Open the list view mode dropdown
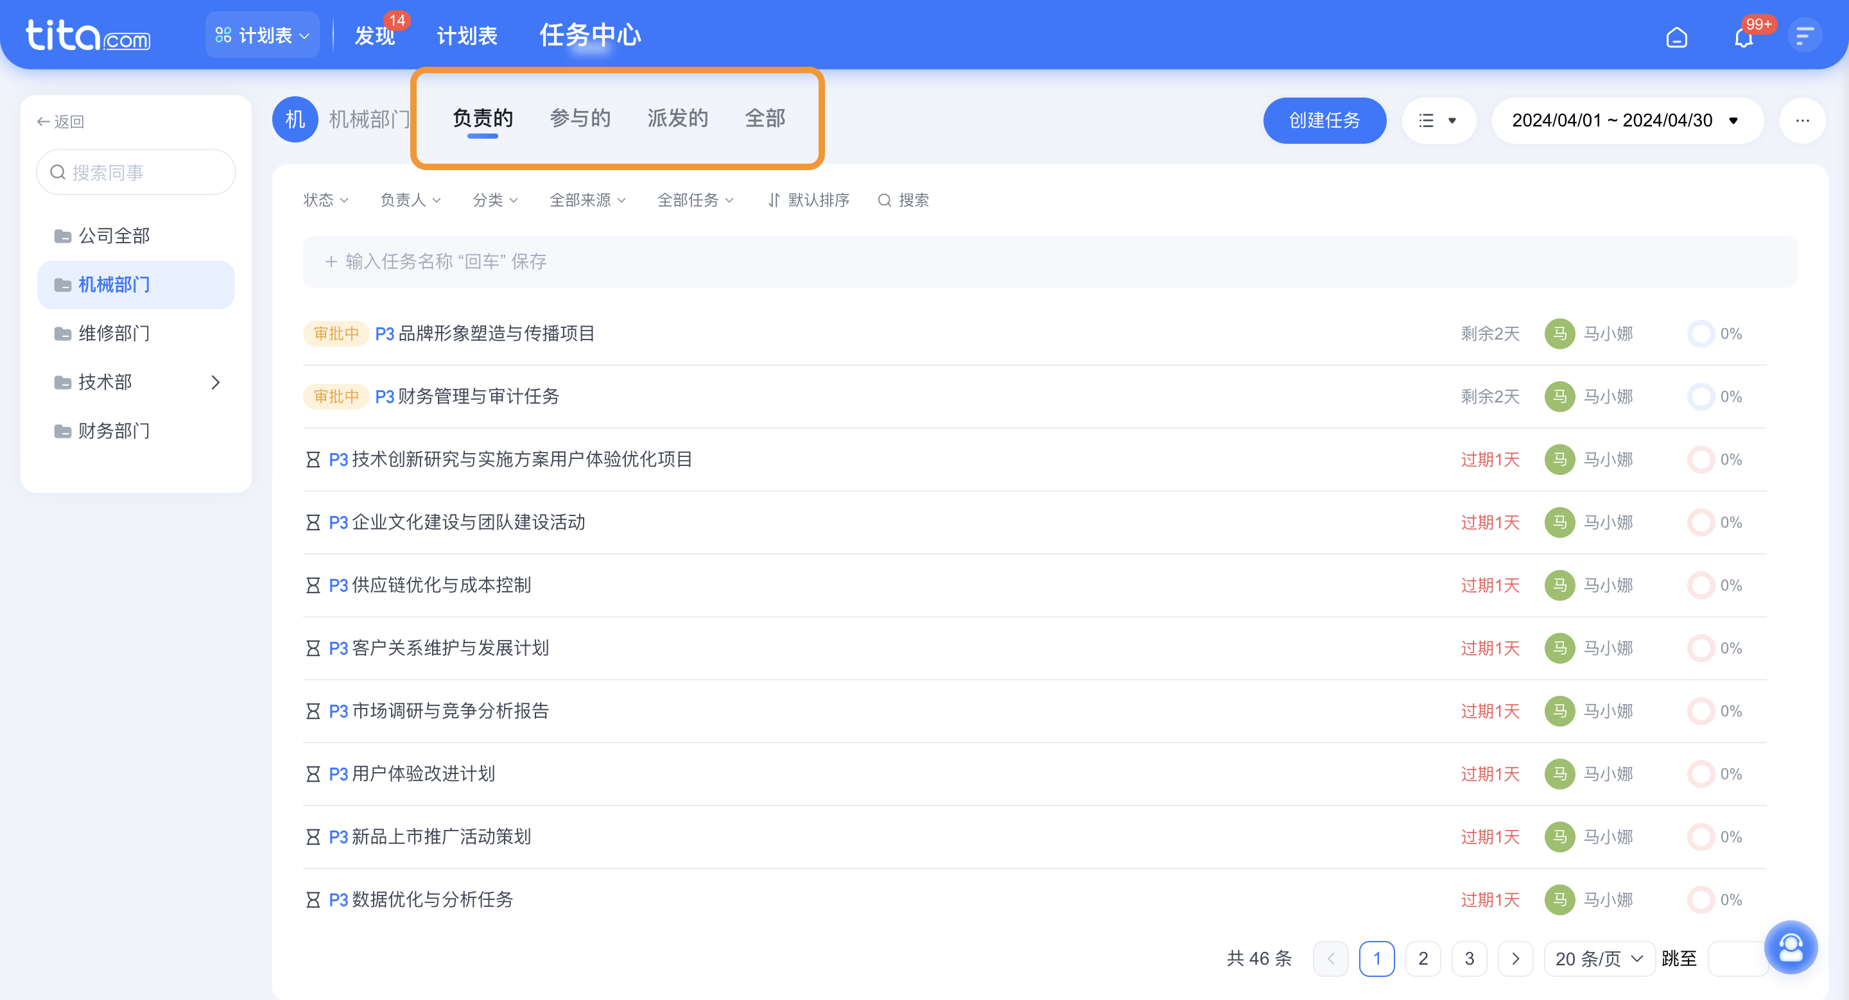 click(1438, 121)
